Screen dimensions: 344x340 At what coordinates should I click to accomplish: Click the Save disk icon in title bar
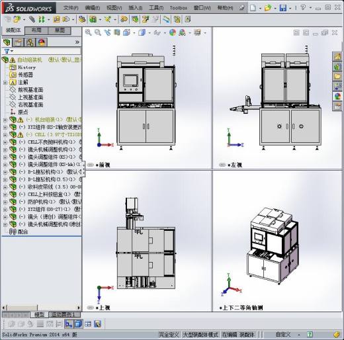pyautogui.click(x=282, y=8)
